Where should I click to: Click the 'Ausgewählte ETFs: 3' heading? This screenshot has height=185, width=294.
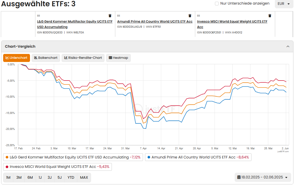coord(38,4)
